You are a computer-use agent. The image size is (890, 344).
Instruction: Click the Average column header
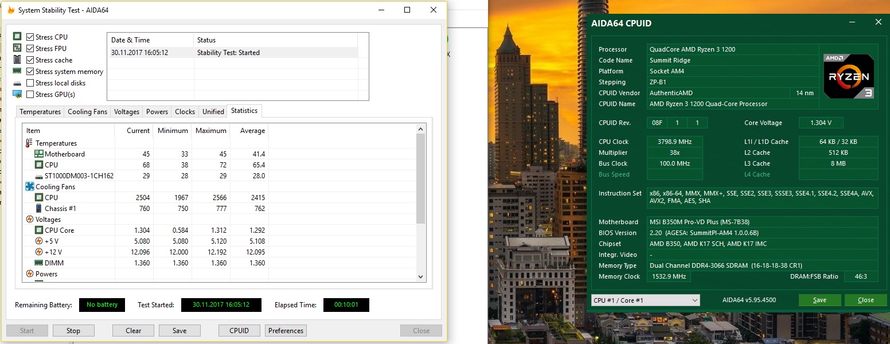249,131
